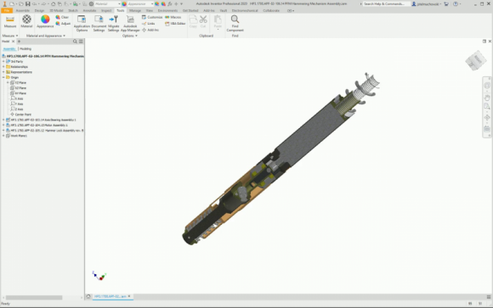Viewport: 493px width, 308px height.
Task: Expand the 3rd Party node
Action: pos(3,62)
